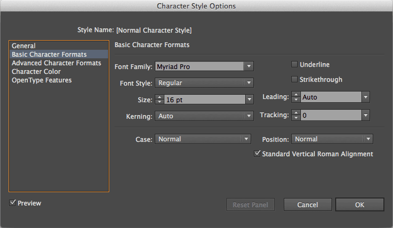Expand the Case dropdown

coord(246,139)
